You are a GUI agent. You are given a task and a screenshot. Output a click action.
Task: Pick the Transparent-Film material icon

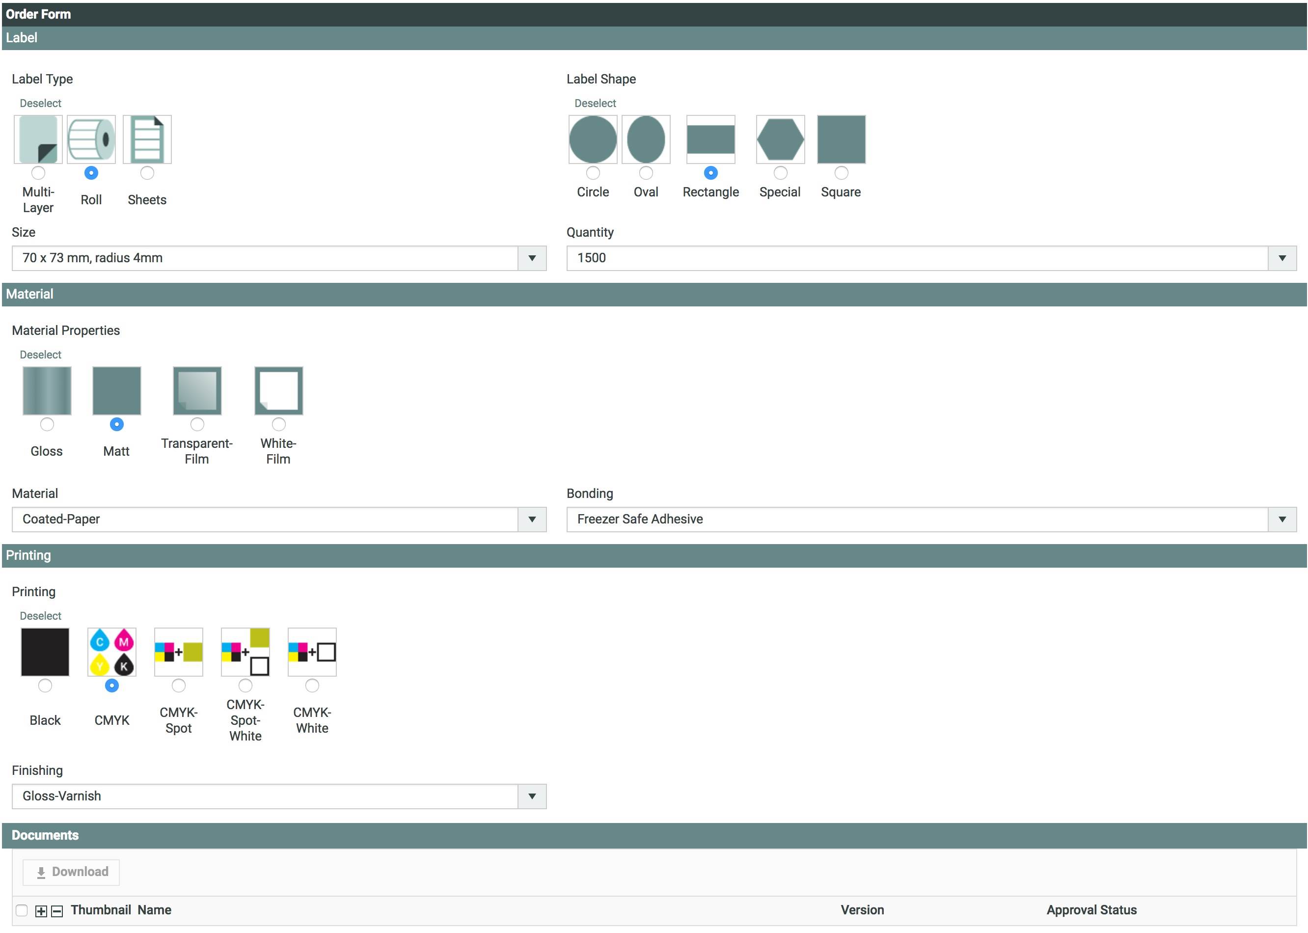coord(197,391)
